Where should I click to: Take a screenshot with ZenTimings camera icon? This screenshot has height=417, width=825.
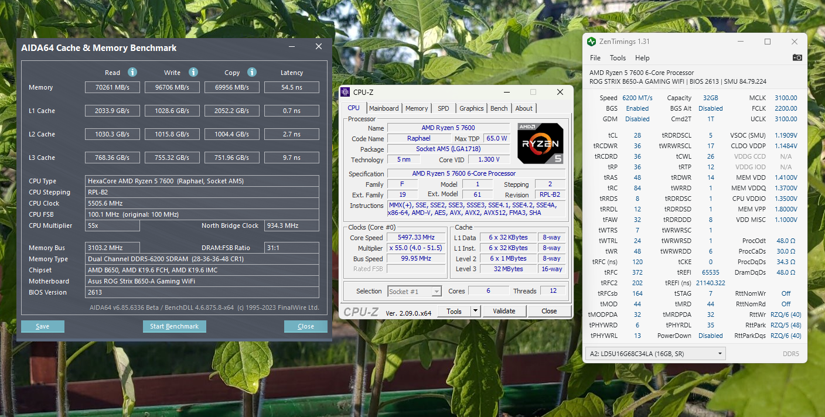[797, 57]
